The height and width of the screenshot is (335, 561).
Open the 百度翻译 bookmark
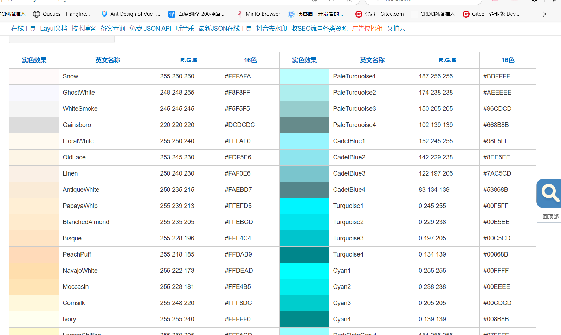point(196,14)
